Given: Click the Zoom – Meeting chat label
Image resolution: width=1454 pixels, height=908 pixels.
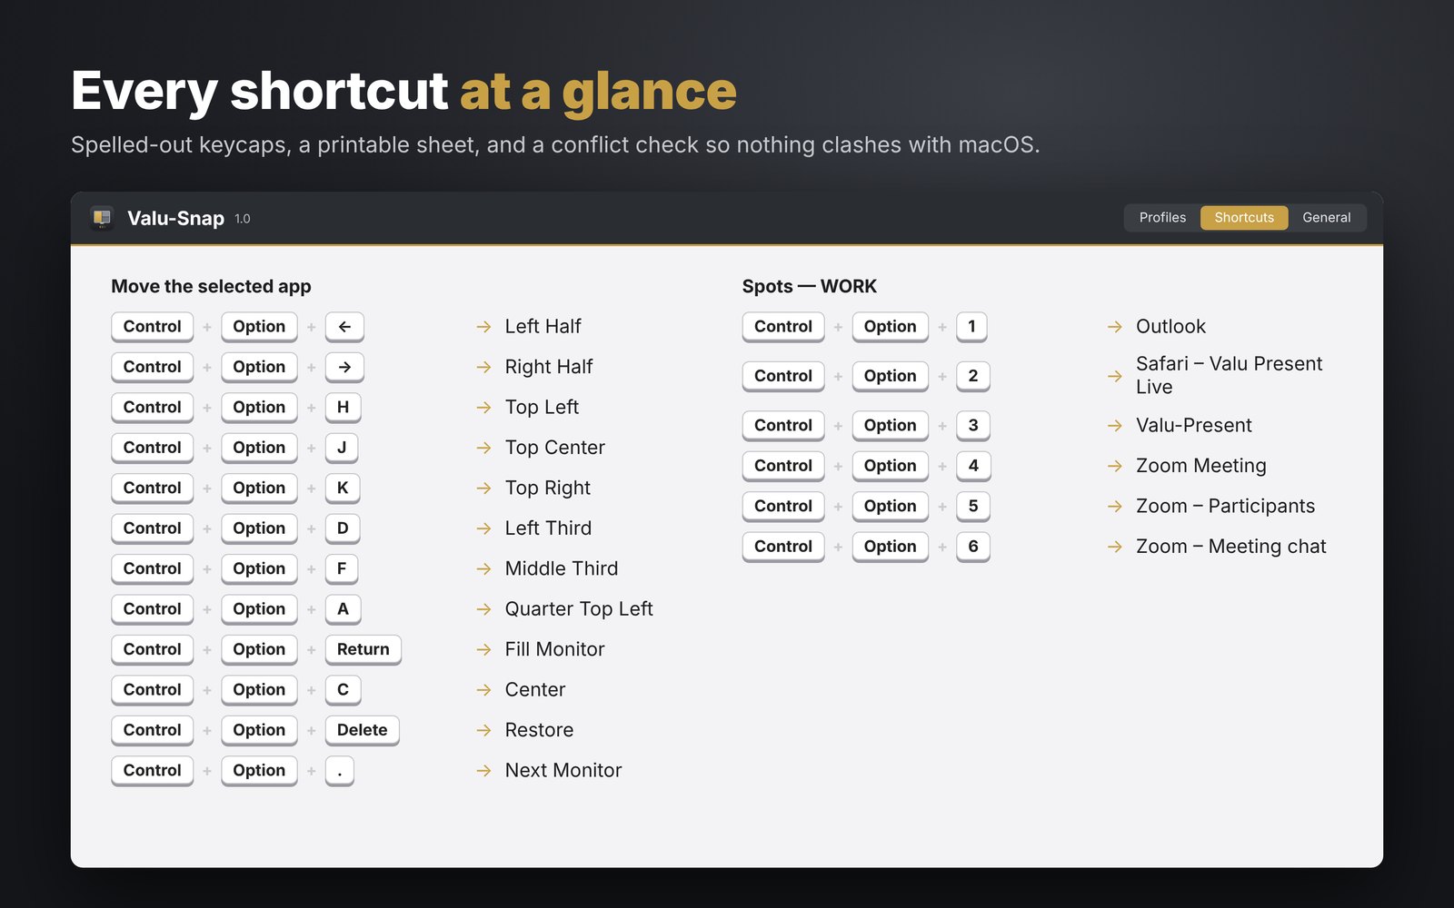Looking at the screenshot, I should tap(1230, 547).
